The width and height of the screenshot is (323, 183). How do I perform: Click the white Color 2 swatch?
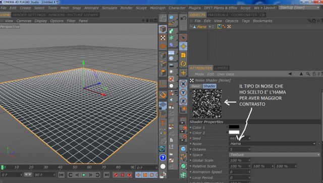click(x=234, y=132)
